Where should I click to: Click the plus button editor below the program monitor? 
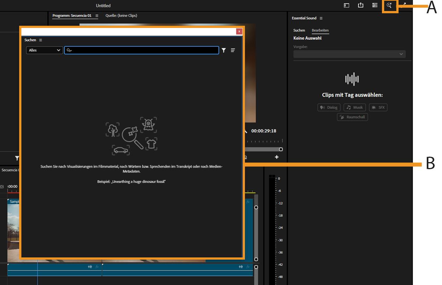(277, 157)
